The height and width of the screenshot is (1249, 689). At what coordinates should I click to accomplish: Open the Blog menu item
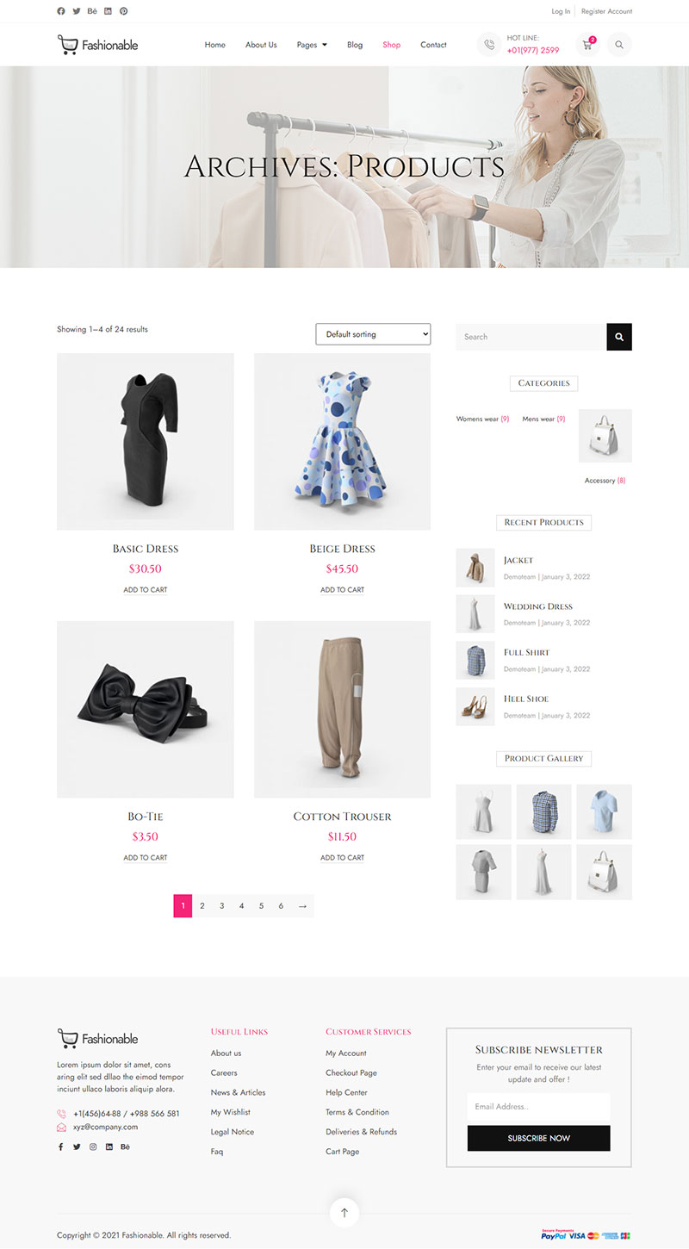pos(355,45)
